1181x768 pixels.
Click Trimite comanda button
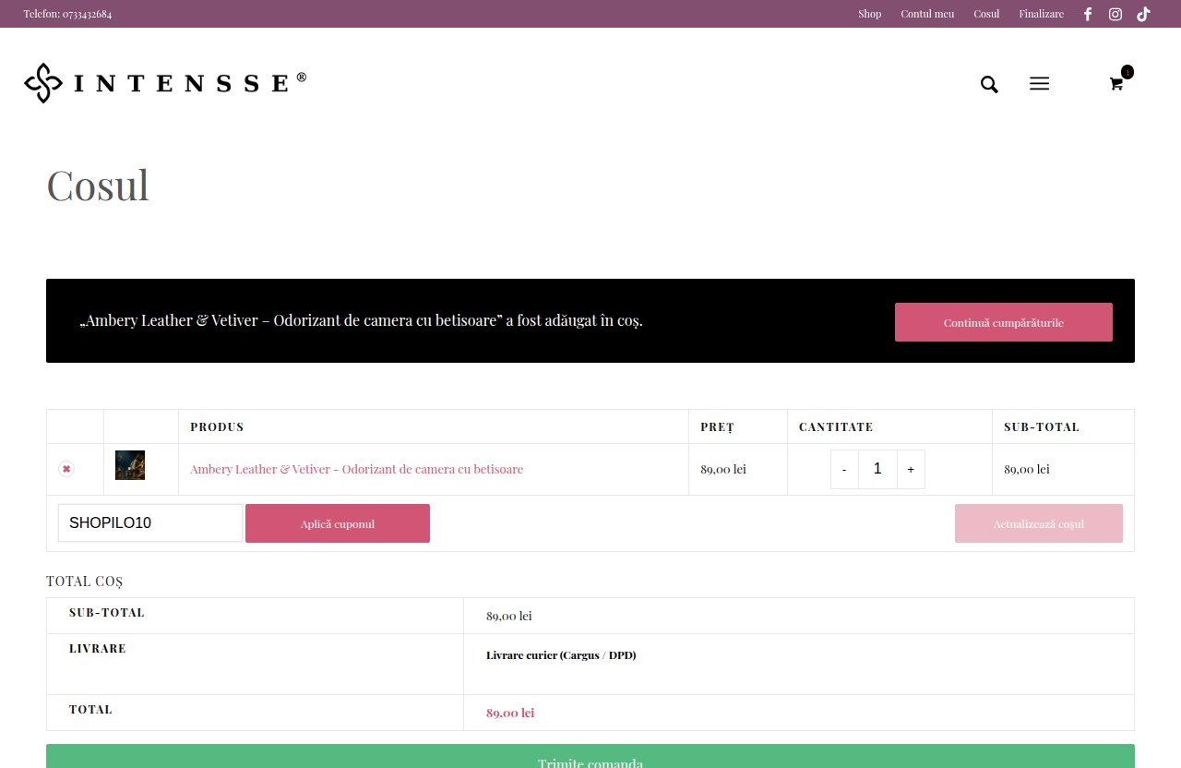(590, 757)
